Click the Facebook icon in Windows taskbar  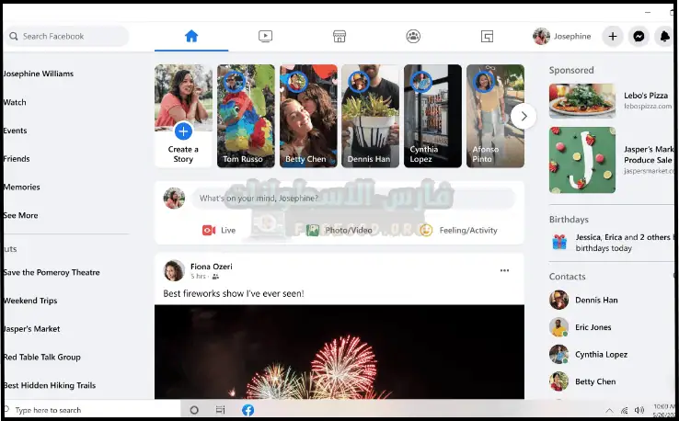pos(247,410)
